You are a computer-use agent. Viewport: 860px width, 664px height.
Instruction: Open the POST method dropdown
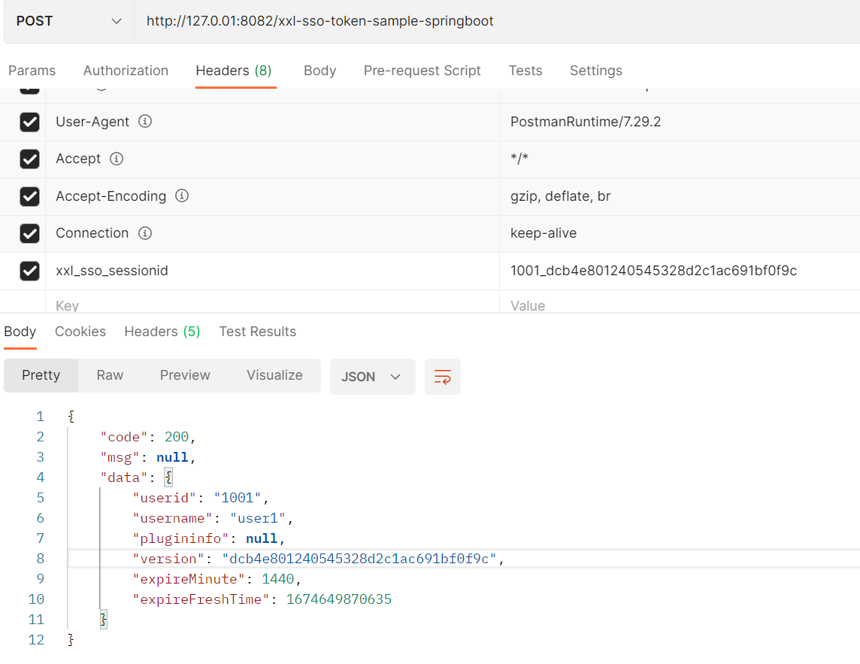coord(68,21)
